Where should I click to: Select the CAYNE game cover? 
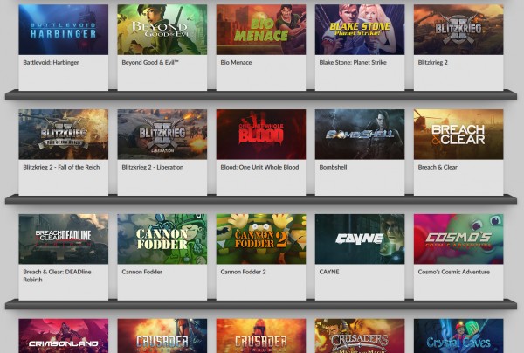pos(360,239)
